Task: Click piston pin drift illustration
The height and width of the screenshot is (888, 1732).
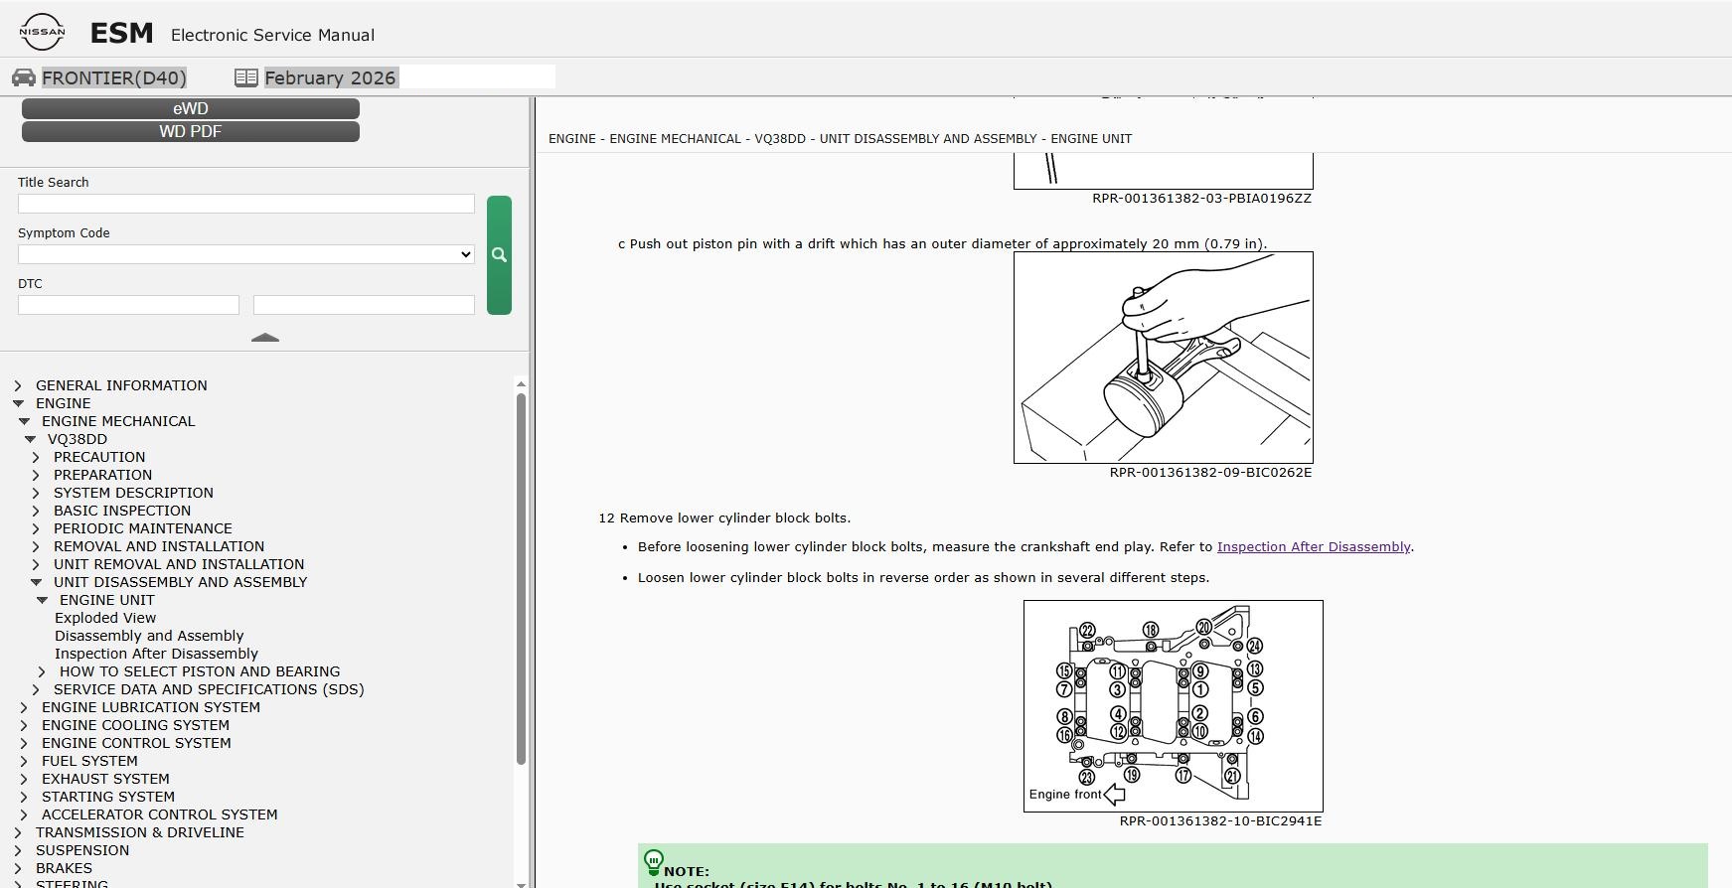Action: pos(1164,358)
